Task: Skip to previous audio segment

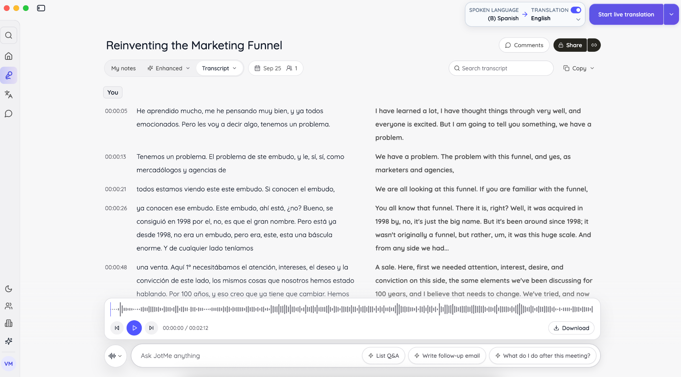Action: click(x=117, y=328)
